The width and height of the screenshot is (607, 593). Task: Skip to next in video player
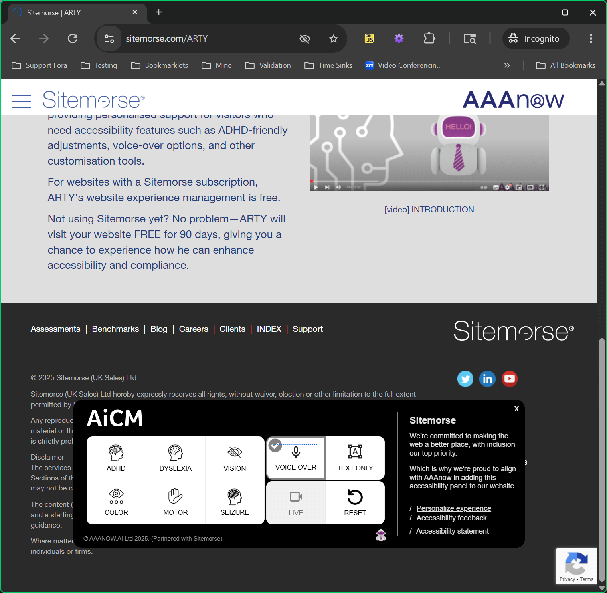327,187
